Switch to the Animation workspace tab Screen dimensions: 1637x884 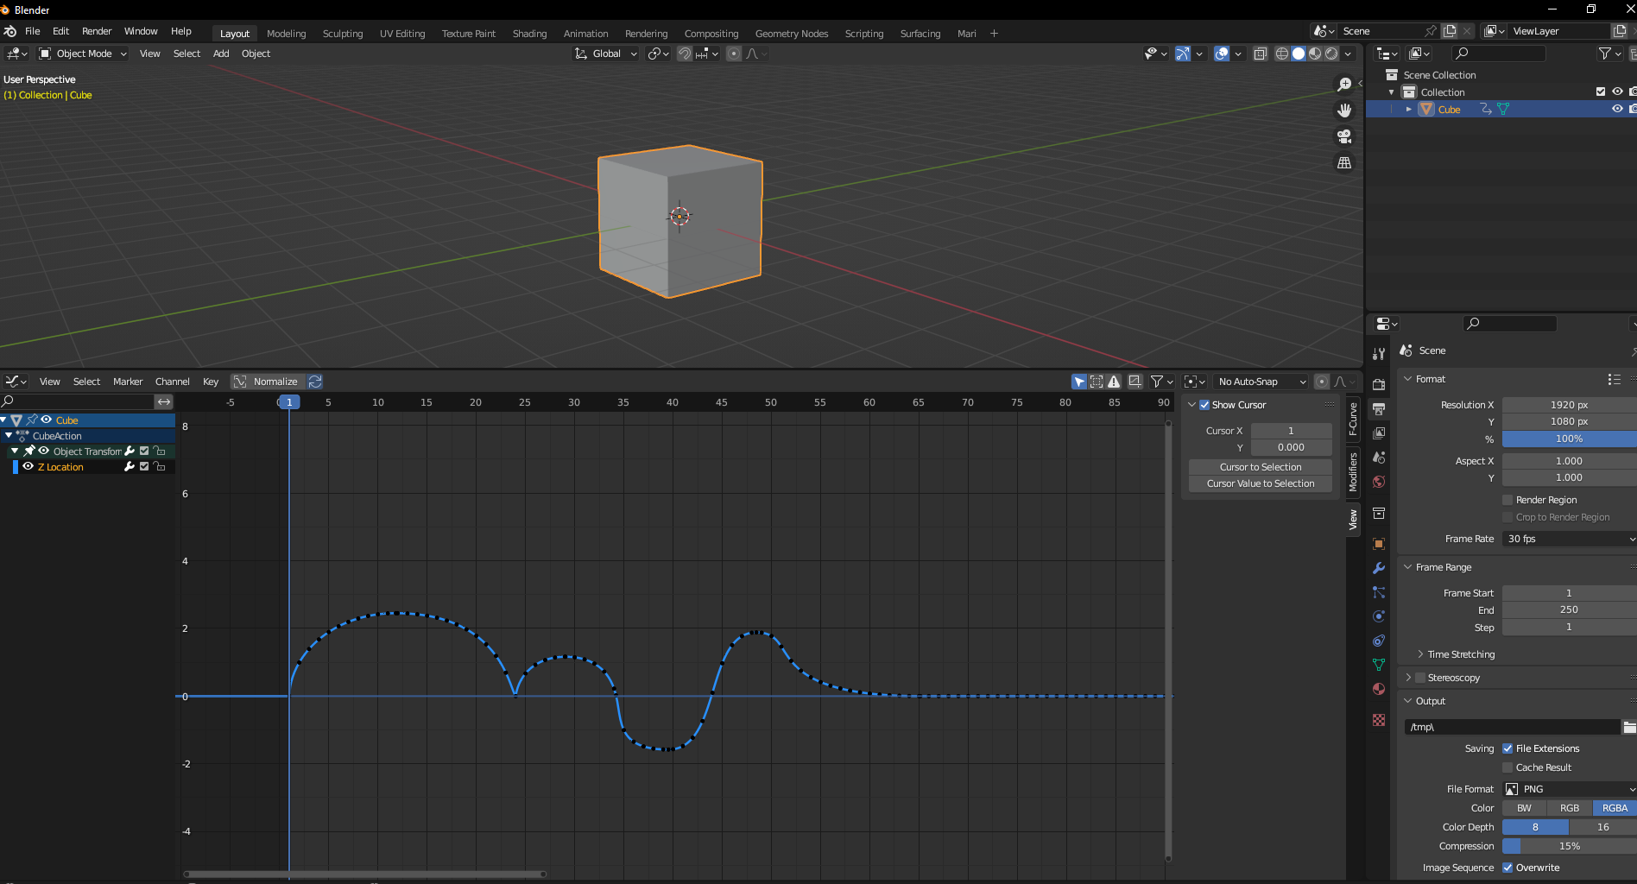point(585,34)
